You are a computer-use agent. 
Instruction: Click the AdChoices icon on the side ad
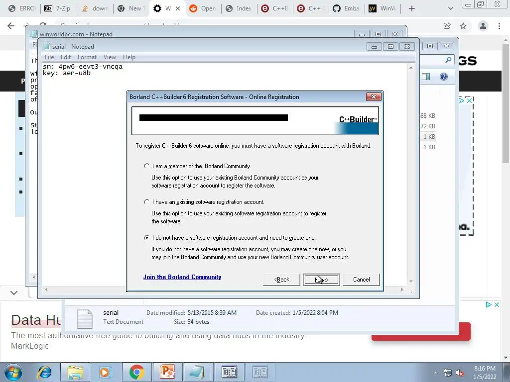[462, 100]
